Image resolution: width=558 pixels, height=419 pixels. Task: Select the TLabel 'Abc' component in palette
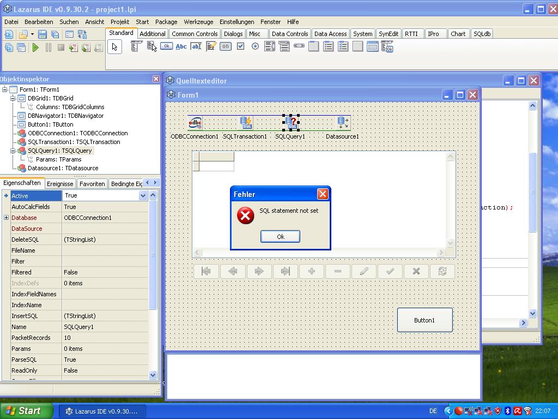pos(181,47)
